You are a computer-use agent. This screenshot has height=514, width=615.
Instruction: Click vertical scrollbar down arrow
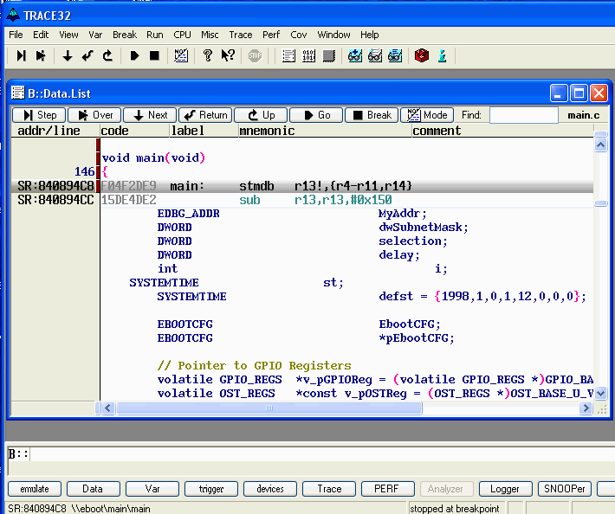601,393
